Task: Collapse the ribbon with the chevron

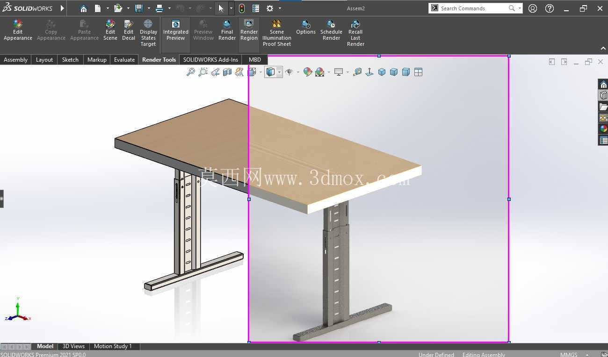Action: pyautogui.click(x=603, y=49)
